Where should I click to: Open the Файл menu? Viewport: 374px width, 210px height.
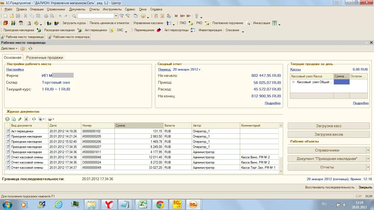[x=8, y=9]
